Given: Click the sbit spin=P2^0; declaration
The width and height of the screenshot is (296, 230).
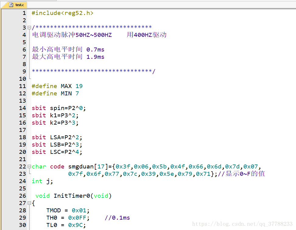Looking at the screenshot, I should (x=59, y=108).
